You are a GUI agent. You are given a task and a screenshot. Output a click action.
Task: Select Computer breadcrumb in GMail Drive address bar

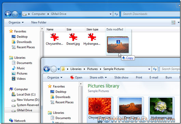click(39, 14)
